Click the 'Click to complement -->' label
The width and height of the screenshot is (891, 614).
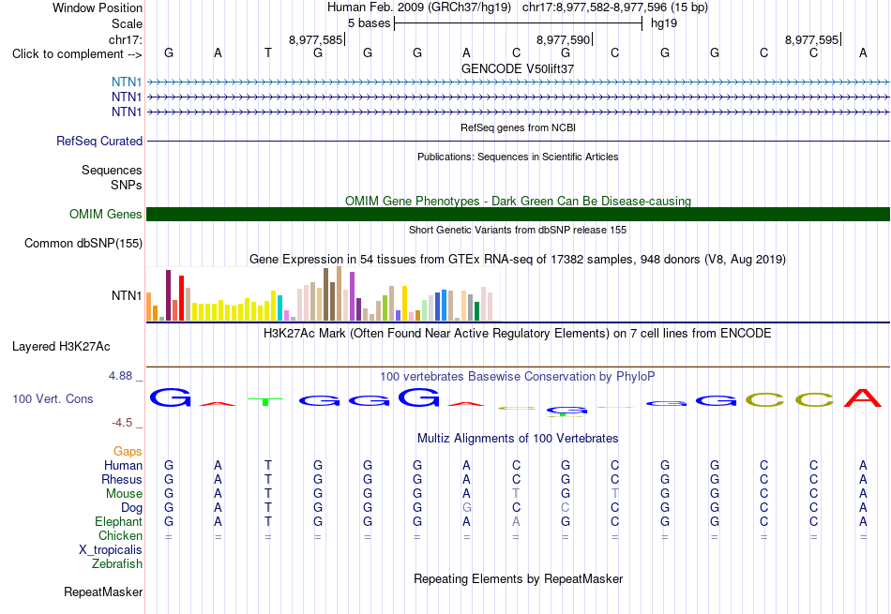[x=77, y=54]
